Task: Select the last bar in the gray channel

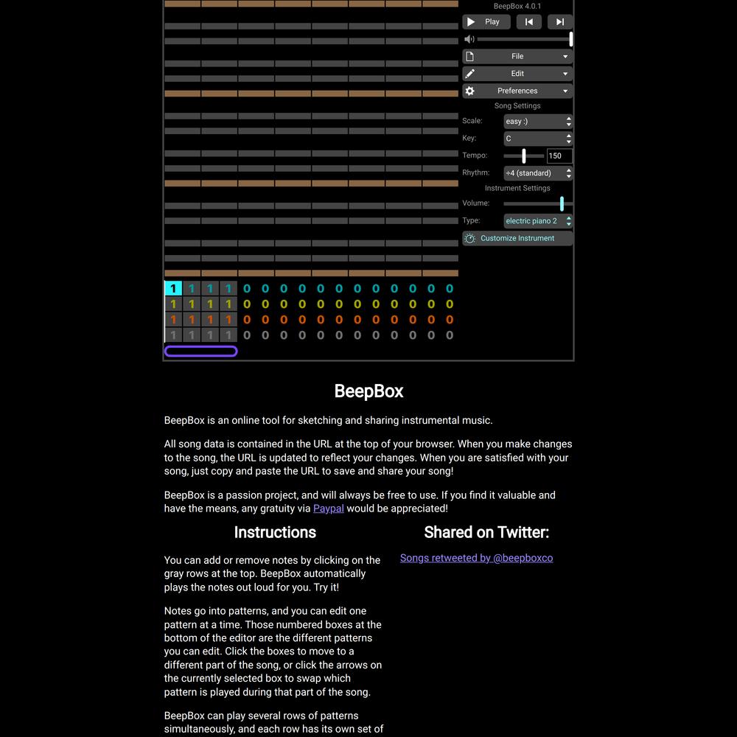Action: click(450, 335)
